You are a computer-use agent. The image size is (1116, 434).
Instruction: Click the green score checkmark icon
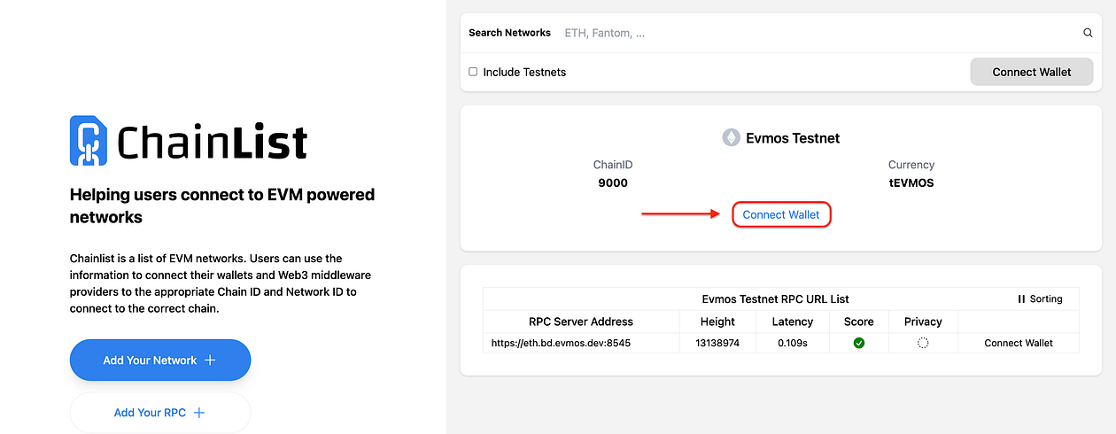(858, 343)
